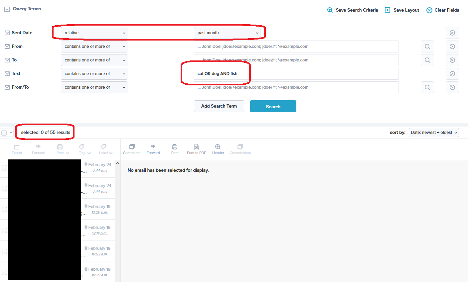Expand the 'past month' date range dropdown

pyautogui.click(x=227, y=33)
